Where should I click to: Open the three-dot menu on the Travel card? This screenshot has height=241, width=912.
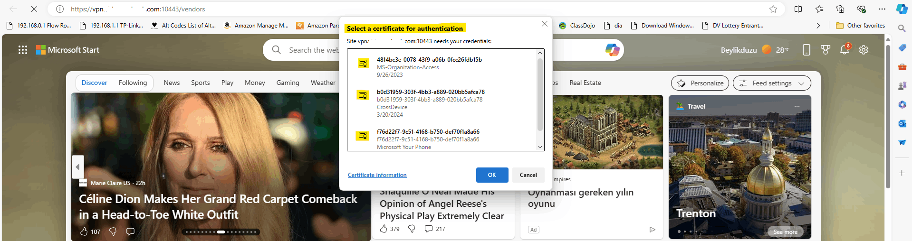click(797, 106)
